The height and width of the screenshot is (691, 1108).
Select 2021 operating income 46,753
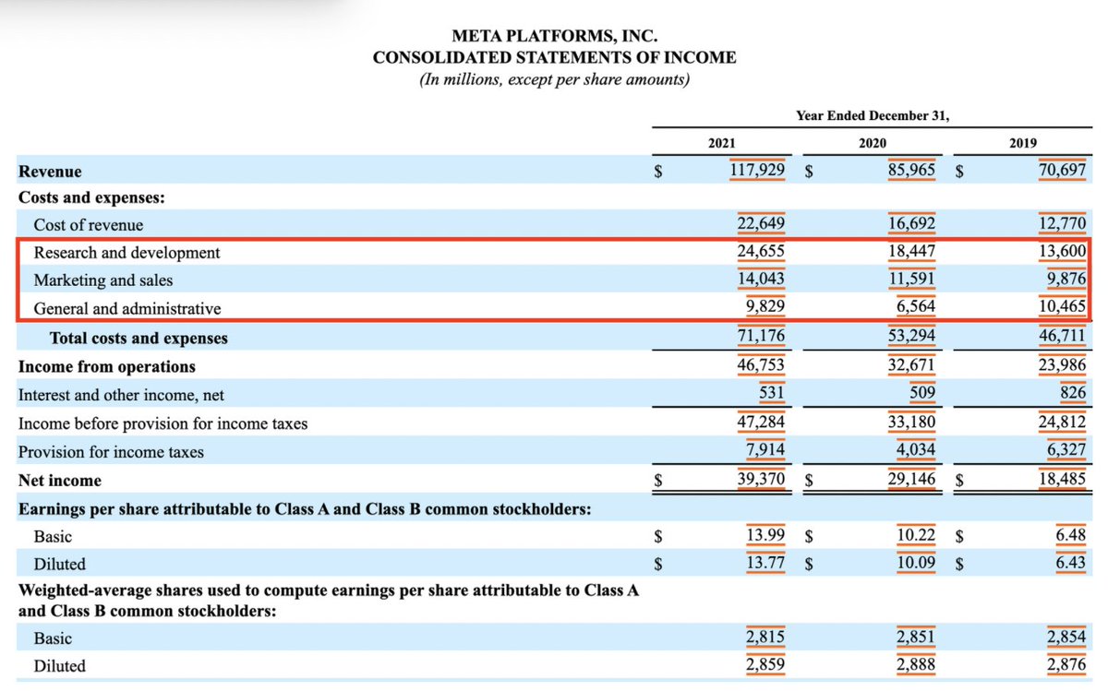tap(760, 364)
